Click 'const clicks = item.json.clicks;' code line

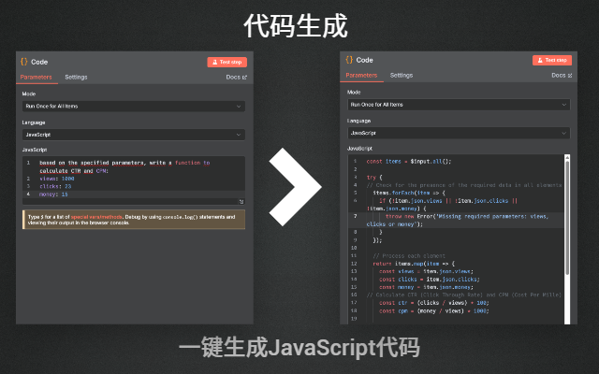[x=430, y=280]
